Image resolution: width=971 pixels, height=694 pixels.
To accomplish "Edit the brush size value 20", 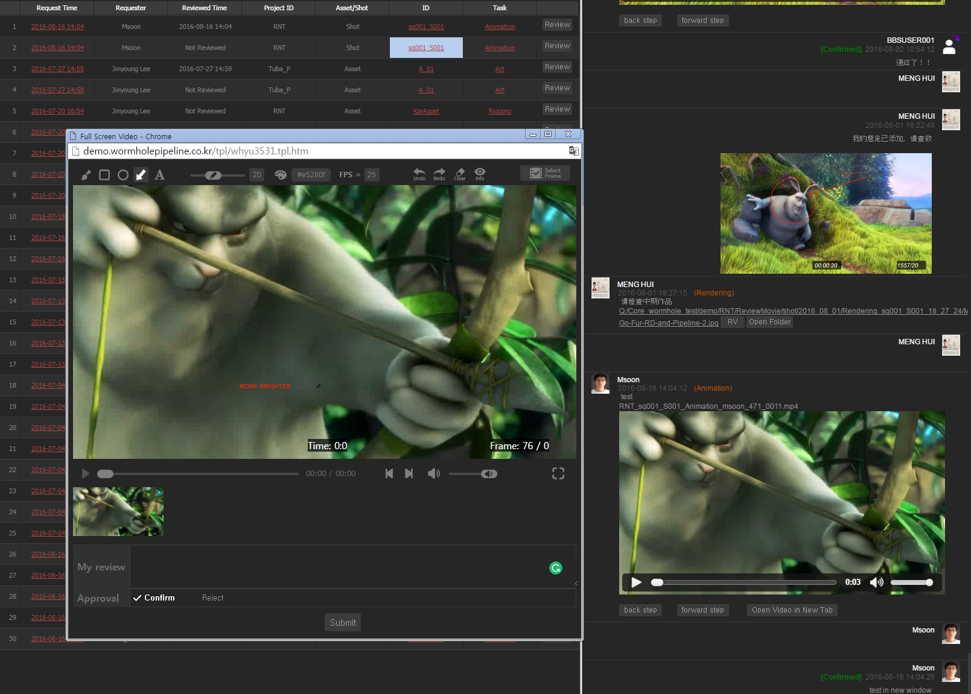I will pyautogui.click(x=257, y=175).
